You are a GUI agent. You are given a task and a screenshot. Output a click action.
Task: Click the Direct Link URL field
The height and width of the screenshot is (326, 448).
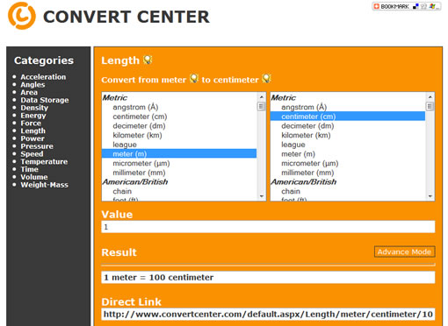tap(268, 315)
